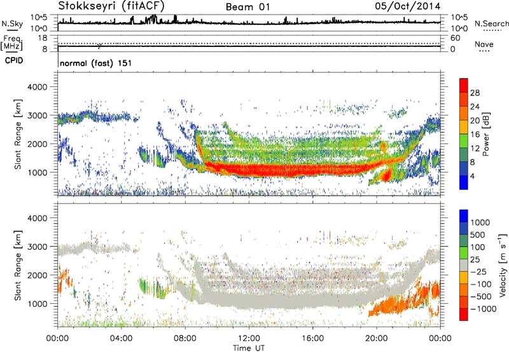
Task: Click the -500 tick on Velocity colorbar
Action: (x=481, y=296)
